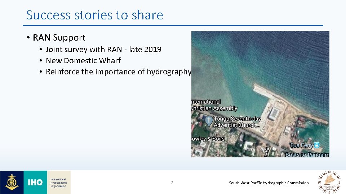Click the church pin marker on map
The height and width of the screenshot is (194, 346).
pyautogui.click(x=209, y=121)
